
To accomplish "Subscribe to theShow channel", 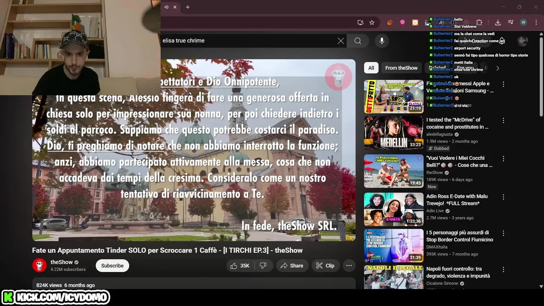I will [112, 266].
